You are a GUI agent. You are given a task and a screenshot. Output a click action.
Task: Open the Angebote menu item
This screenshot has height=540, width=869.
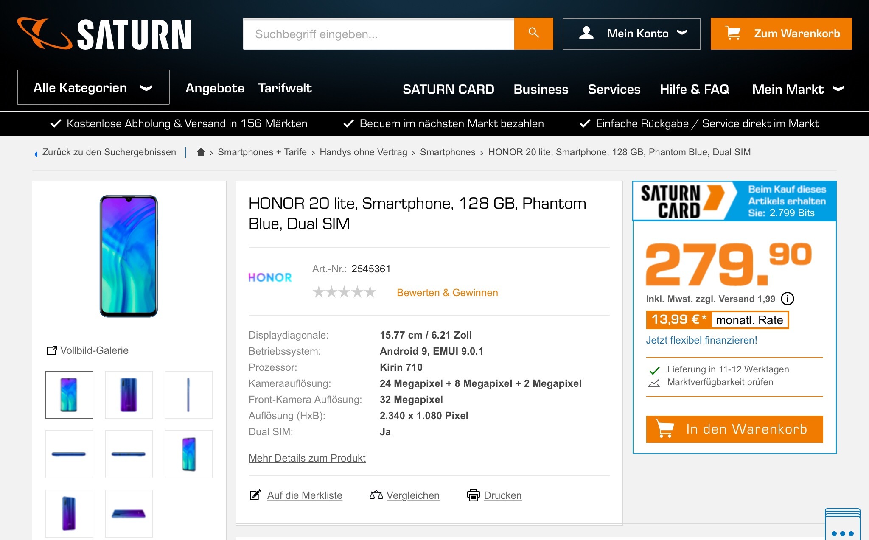[x=215, y=88]
